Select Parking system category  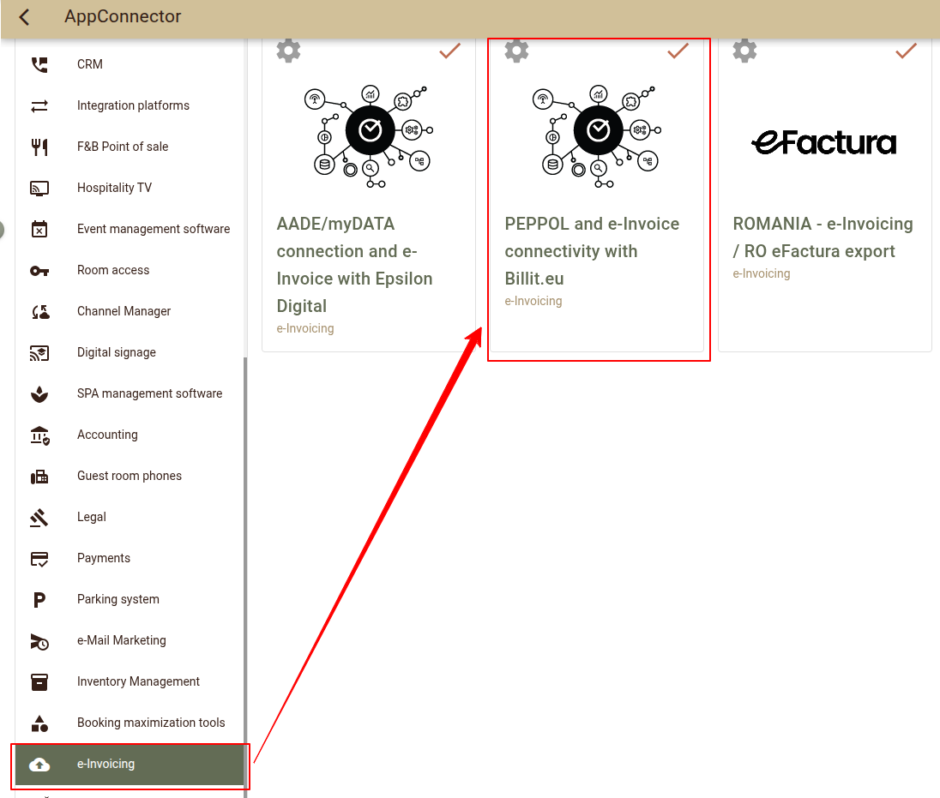click(130, 600)
